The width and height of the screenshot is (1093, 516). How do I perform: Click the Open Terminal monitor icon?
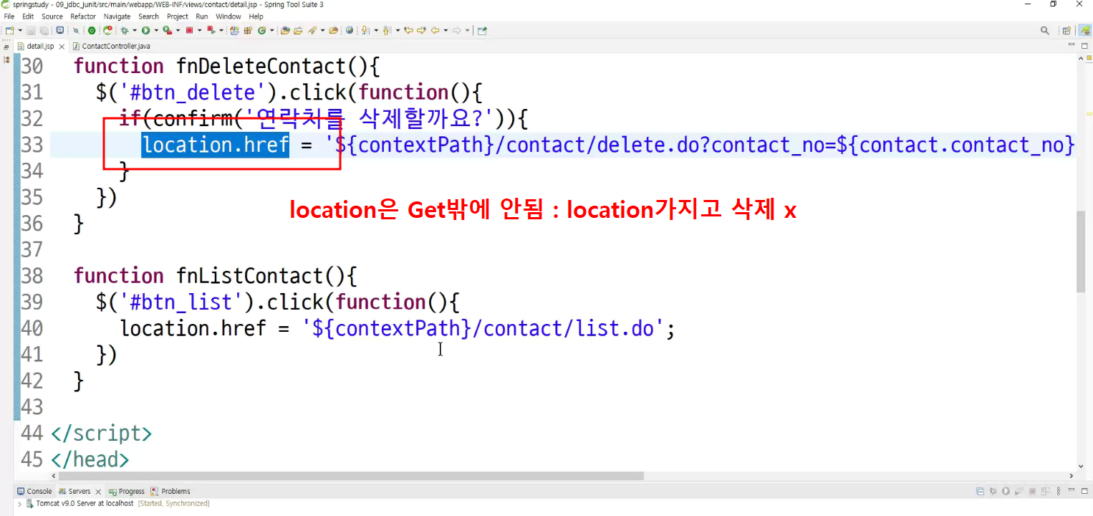click(60, 30)
